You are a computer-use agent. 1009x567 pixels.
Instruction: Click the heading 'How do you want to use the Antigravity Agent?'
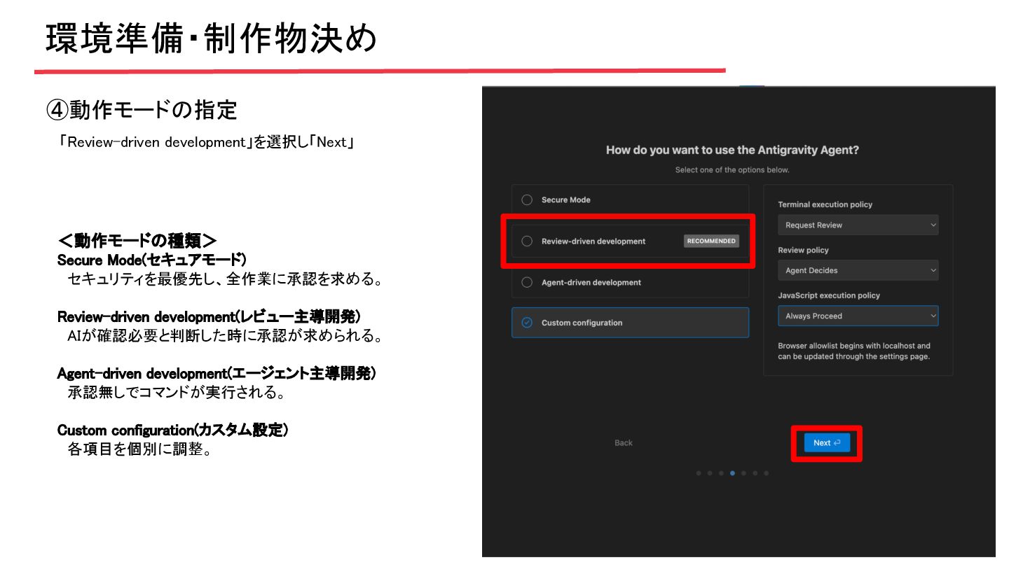click(732, 150)
